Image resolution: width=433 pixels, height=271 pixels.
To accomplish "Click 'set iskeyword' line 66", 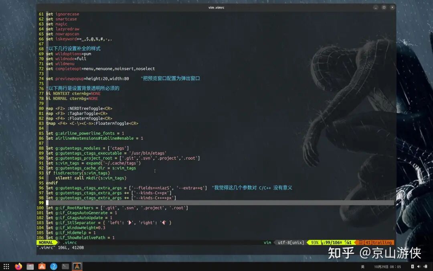I will 79,39.
